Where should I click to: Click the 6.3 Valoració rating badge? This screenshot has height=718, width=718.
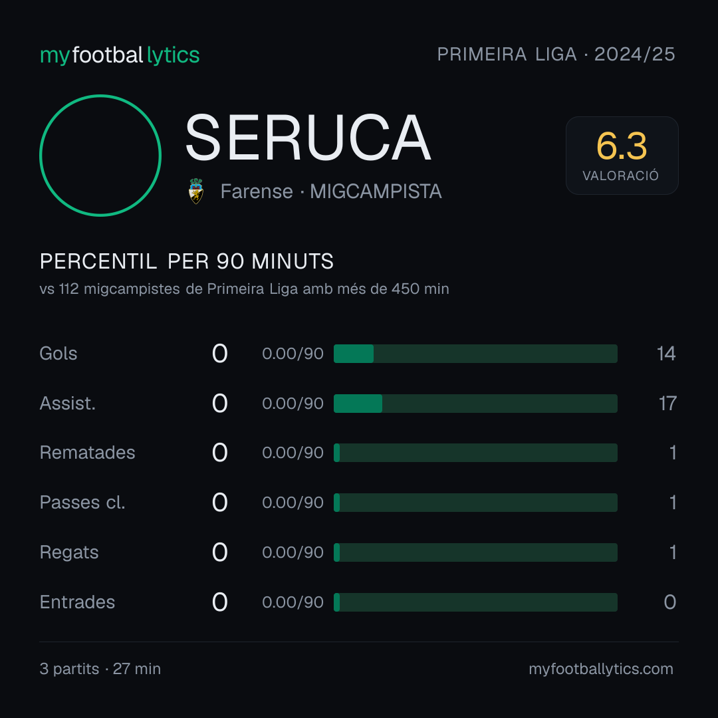622,156
